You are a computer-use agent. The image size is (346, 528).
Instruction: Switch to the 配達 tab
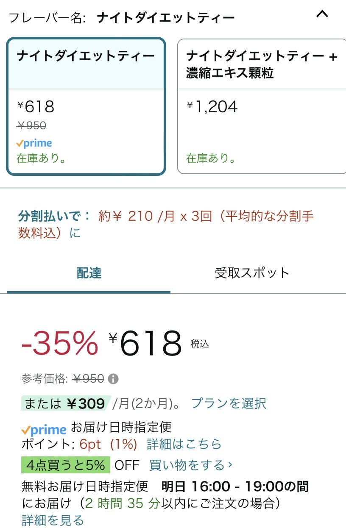(x=89, y=273)
